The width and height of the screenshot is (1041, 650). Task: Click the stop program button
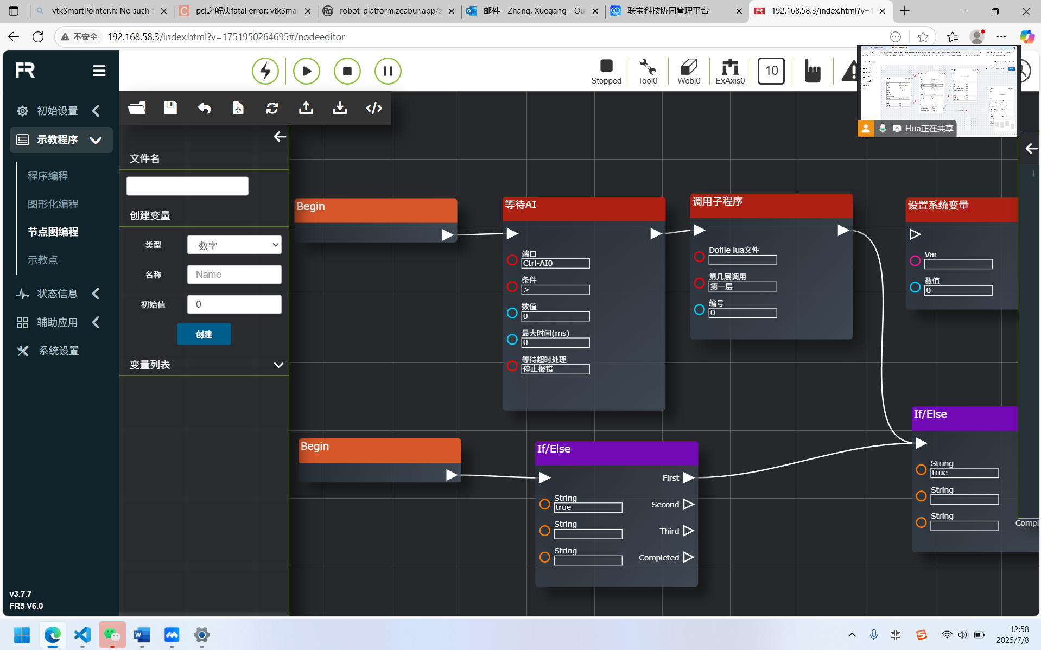pos(347,71)
